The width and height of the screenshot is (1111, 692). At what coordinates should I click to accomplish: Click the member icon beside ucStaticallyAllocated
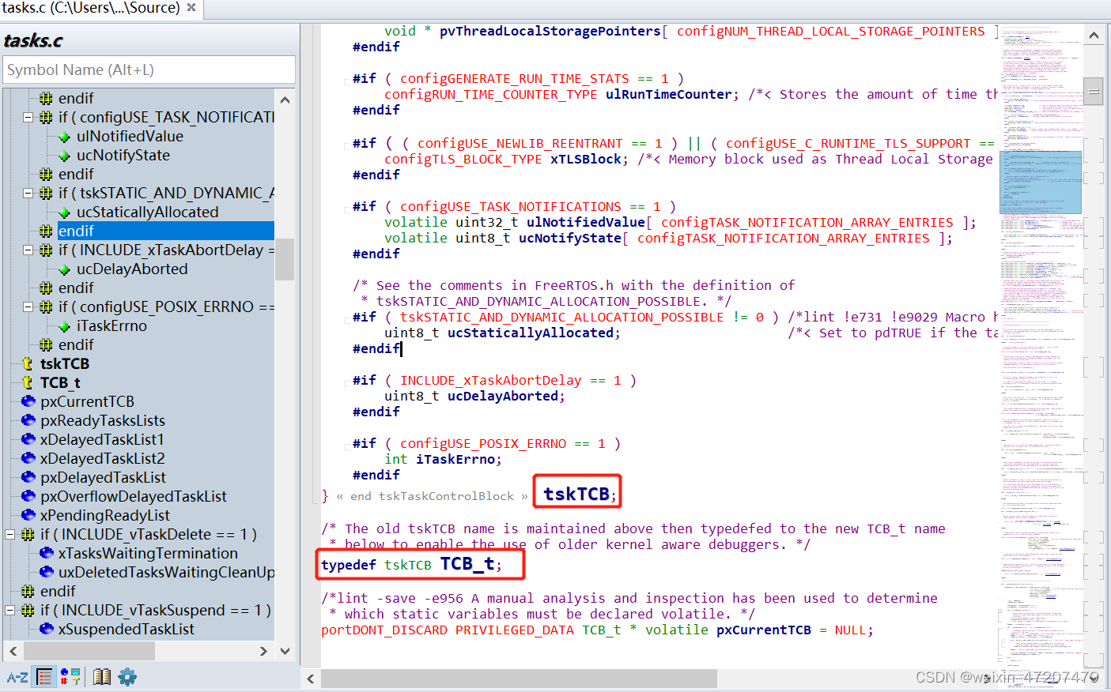[x=65, y=212]
